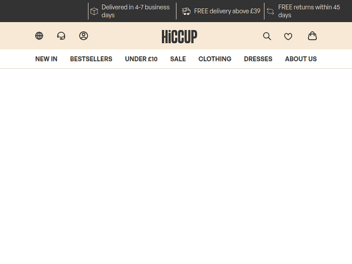352x264 pixels.
Task: Open the language/region globe icon
Action: 39,36
